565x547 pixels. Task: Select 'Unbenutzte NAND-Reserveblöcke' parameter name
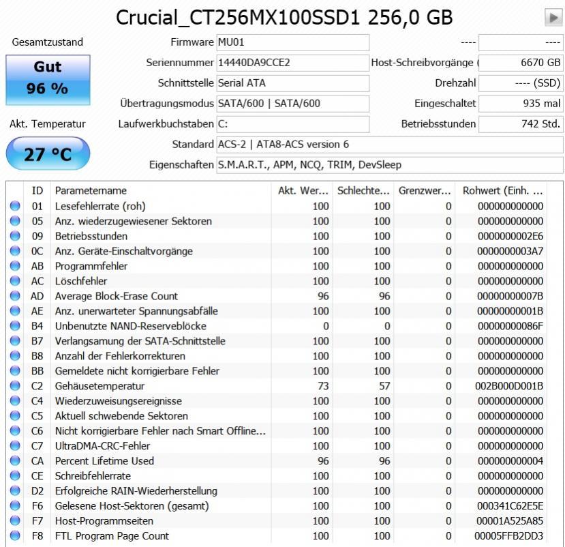click(130, 326)
